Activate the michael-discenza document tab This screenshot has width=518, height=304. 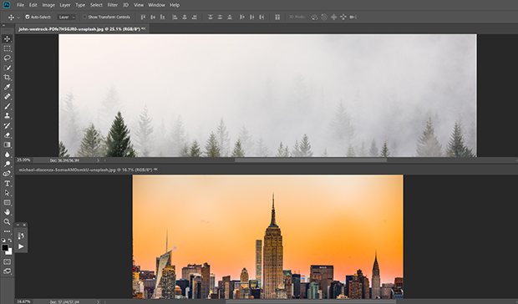[x=88, y=170]
